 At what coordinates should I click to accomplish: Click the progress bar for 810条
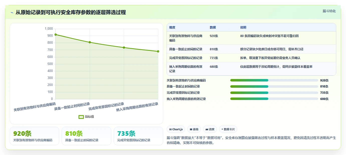[274, 86]
